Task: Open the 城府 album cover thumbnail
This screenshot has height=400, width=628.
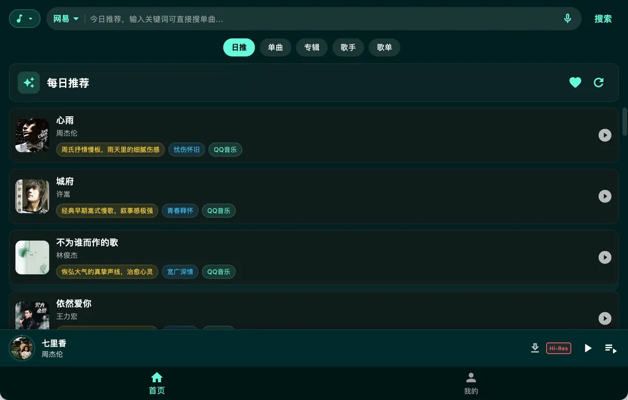Action: coord(32,196)
